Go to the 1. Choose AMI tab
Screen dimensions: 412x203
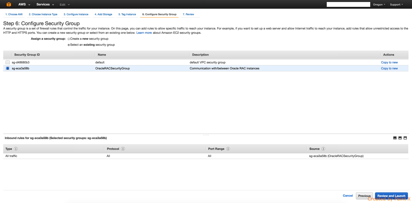point(14,14)
